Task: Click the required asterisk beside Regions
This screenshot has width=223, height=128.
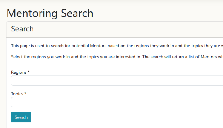Action: point(29,72)
